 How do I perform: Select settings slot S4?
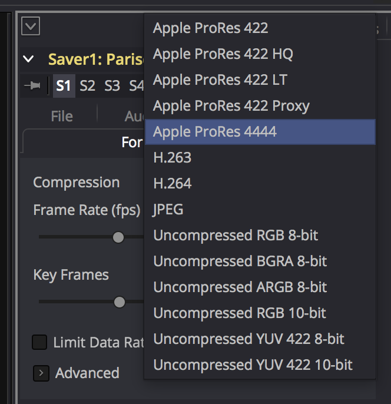tap(136, 86)
